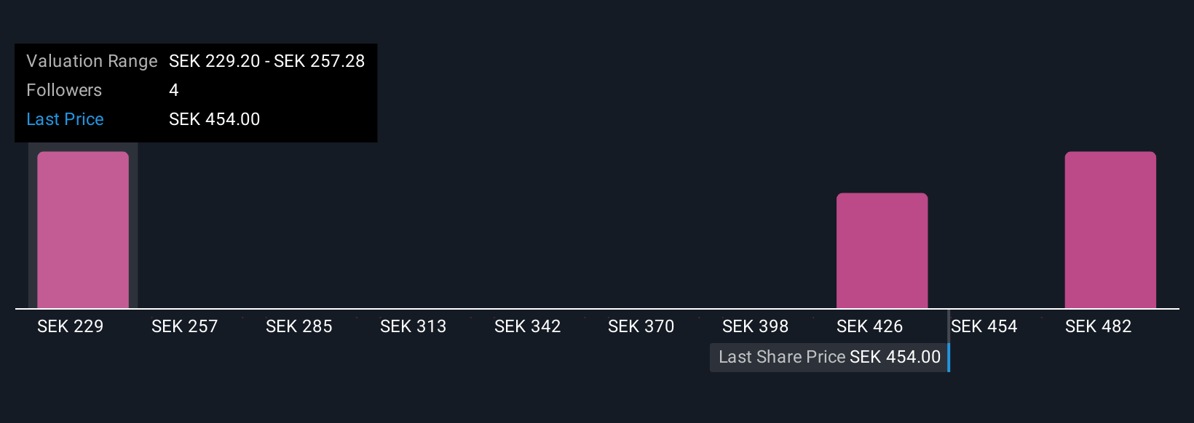Viewport: 1194px width, 423px height.
Task: Click the SEK 342 axis label
Action: pyautogui.click(x=528, y=326)
